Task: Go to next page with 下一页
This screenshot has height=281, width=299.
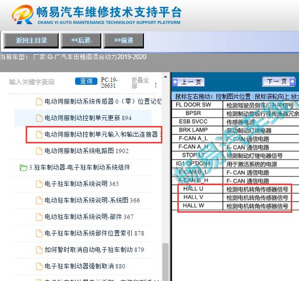Action: (x=279, y=81)
